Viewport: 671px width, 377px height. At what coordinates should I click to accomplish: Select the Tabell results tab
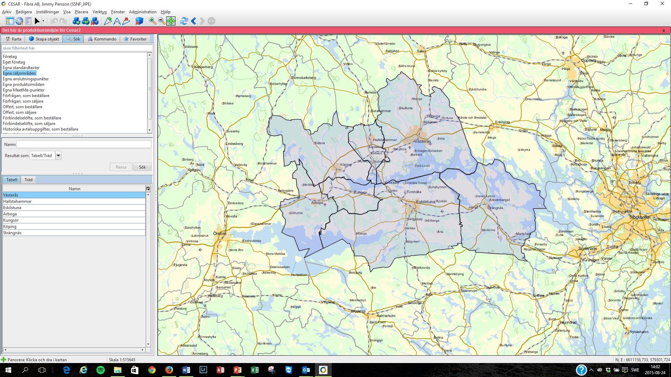[12, 180]
